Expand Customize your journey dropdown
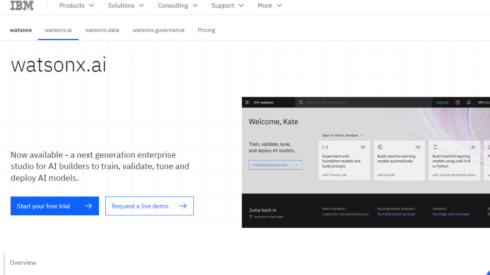The image size is (490, 275). [x=275, y=165]
